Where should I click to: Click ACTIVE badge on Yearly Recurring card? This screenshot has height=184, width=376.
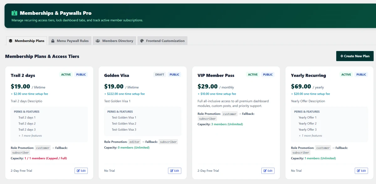point(346,75)
